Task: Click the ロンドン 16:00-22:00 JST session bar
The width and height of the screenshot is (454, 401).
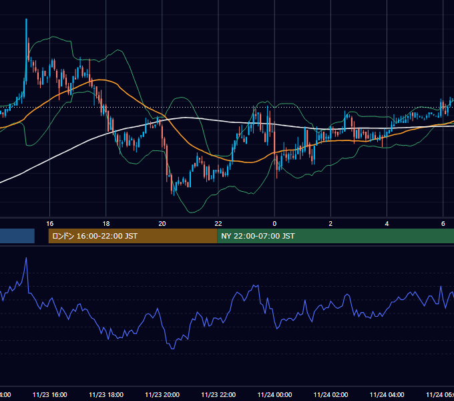Action: click(133, 236)
